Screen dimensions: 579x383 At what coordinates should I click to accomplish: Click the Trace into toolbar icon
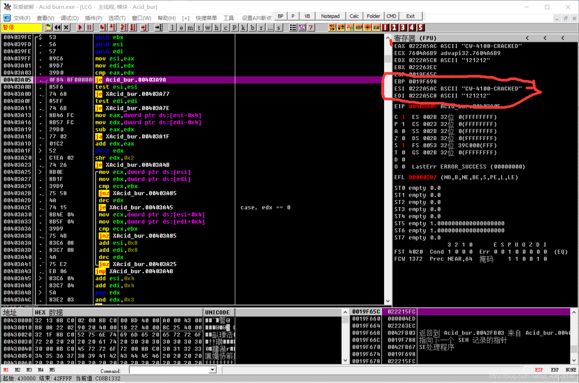click(123, 27)
